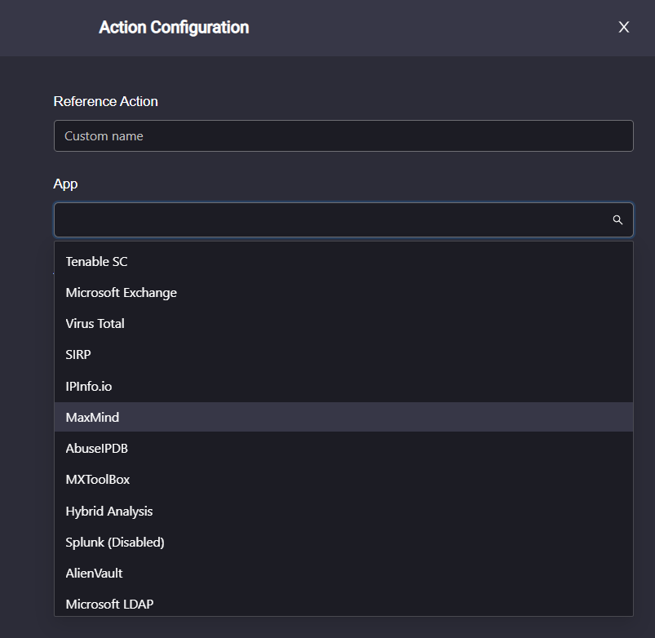655x638 pixels.
Task: Select the SIRP app option
Action: pyautogui.click(x=343, y=355)
